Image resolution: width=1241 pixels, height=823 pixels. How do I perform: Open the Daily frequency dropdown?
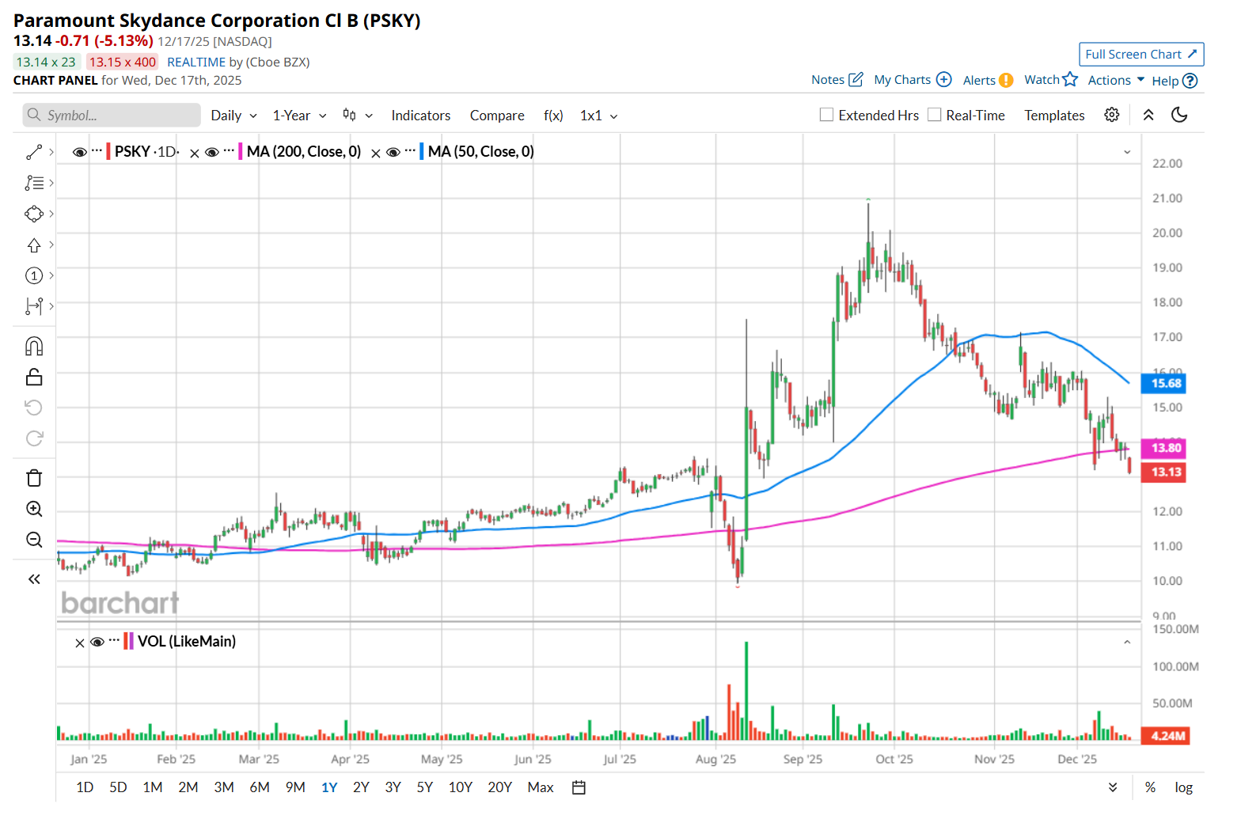[233, 116]
